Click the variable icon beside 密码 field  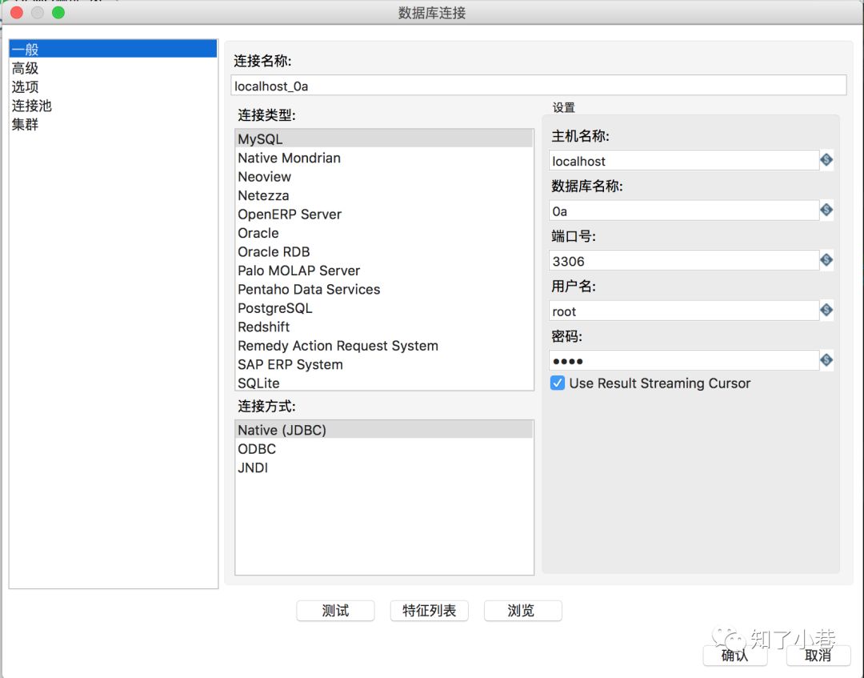(826, 359)
